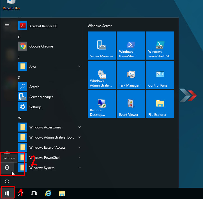
Task: Open Server Manager in the app list
Action: point(50,97)
